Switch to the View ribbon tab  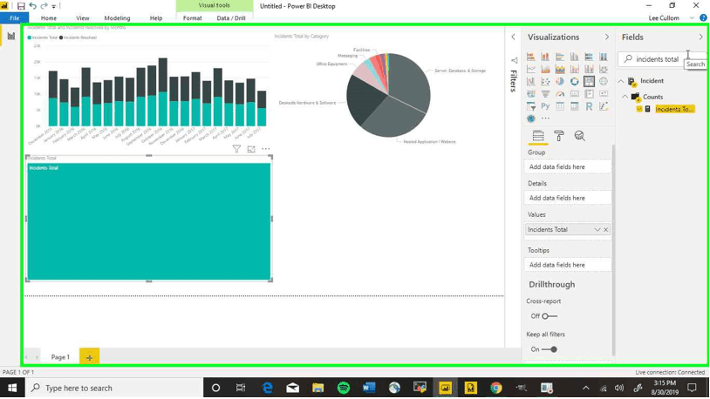pos(82,18)
